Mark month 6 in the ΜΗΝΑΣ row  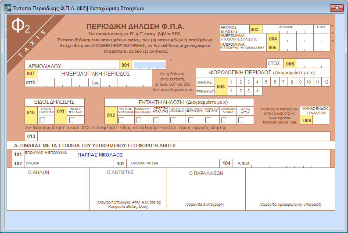click(x=275, y=82)
